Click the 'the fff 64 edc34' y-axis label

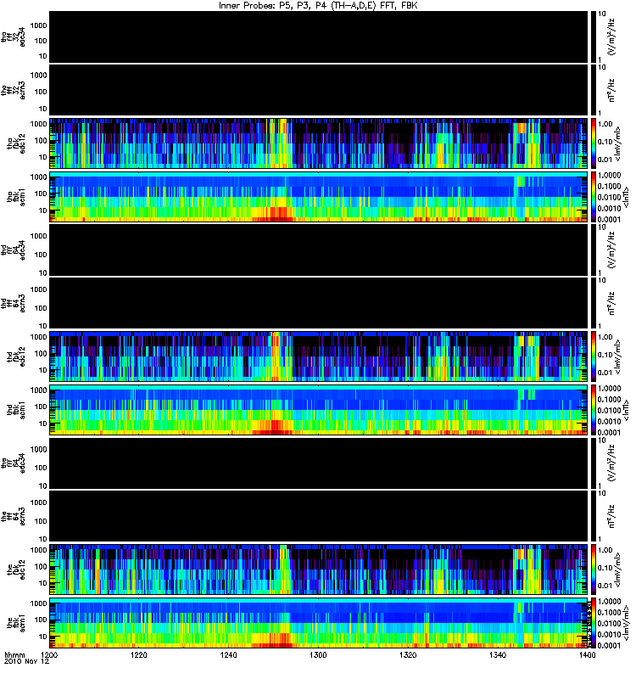[x=13, y=463]
